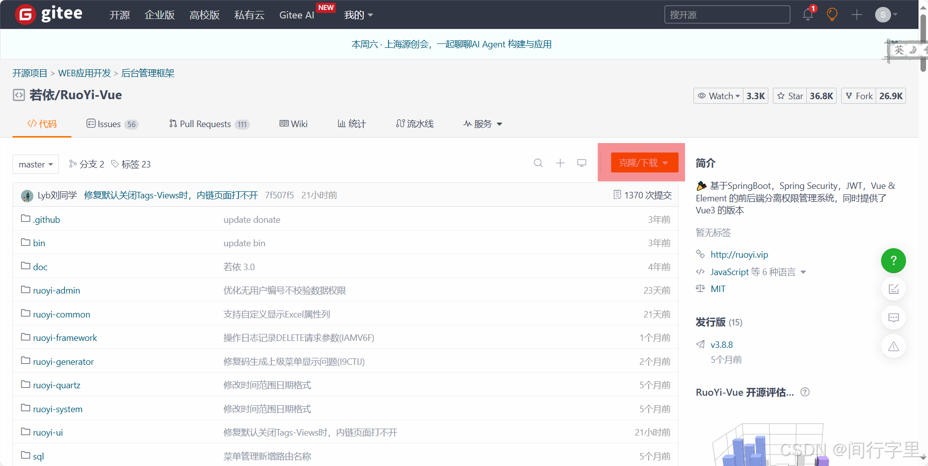Click the plus create icon in header
928x466 pixels.
click(x=857, y=14)
